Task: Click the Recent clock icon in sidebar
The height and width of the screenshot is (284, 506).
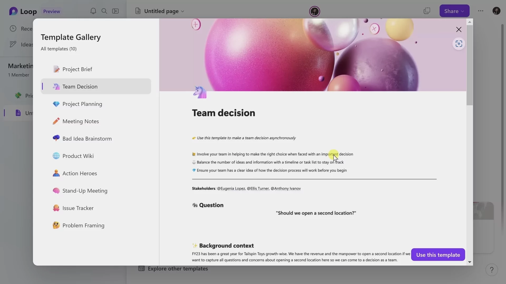Action: 13,28
